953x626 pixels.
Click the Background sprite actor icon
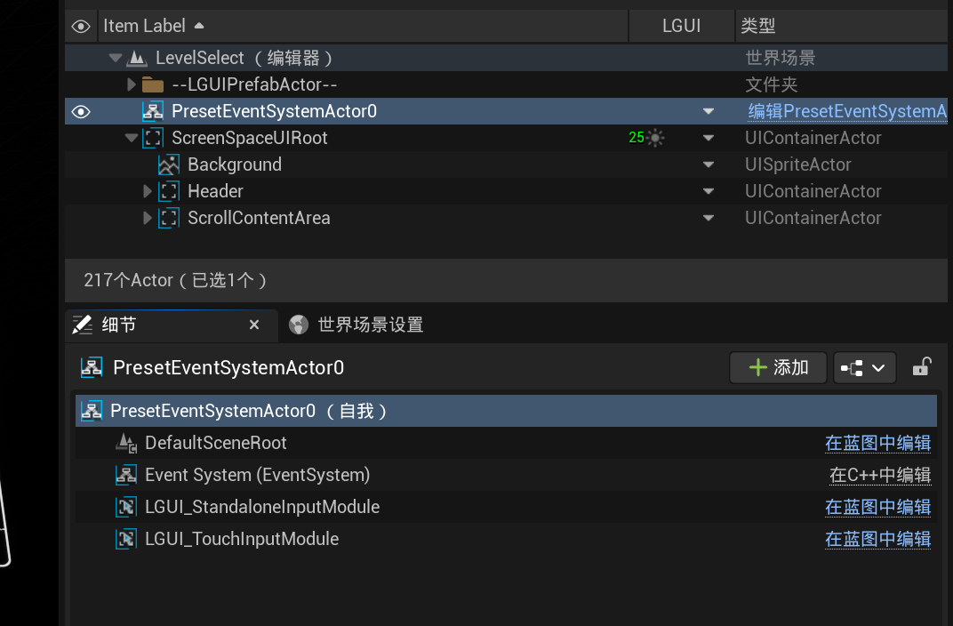169,165
